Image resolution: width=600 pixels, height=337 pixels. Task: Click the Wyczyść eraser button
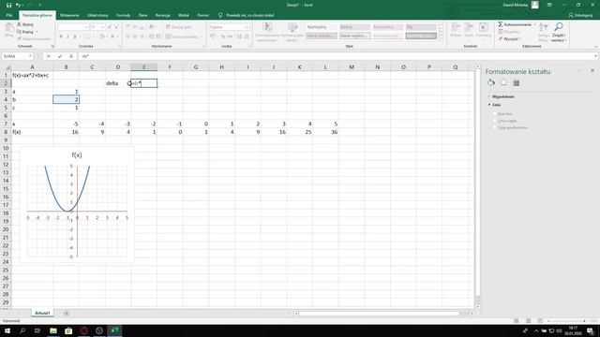[x=509, y=39]
